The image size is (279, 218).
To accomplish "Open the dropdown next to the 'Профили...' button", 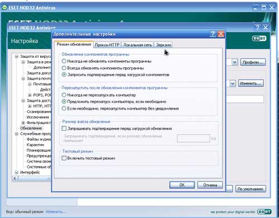I will point(234,62).
